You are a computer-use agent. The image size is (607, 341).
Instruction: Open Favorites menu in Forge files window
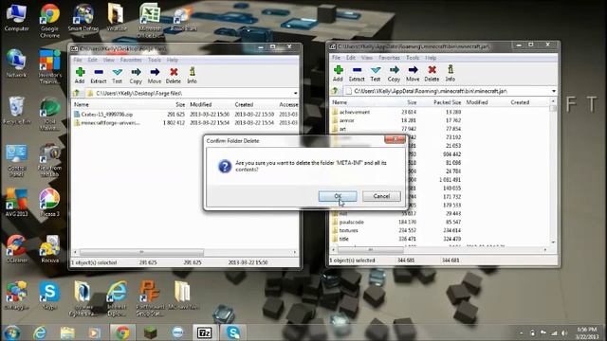(131, 60)
